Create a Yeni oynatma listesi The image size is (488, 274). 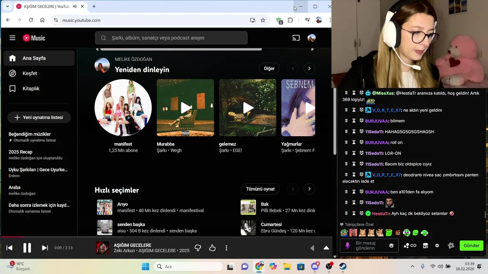[39, 118]
